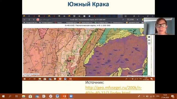177x99 pixels.
Task: Follow the geo.mfvsegei.ru source hyperlink on slide
Action: click(x=113, y=90)
